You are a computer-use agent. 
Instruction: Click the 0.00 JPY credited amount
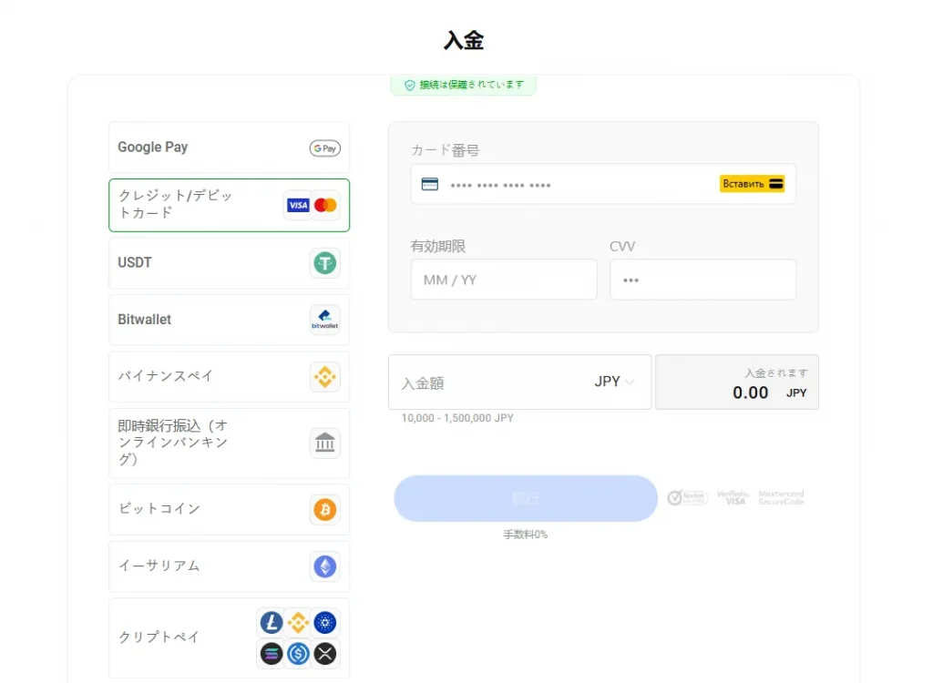point(769,392)
